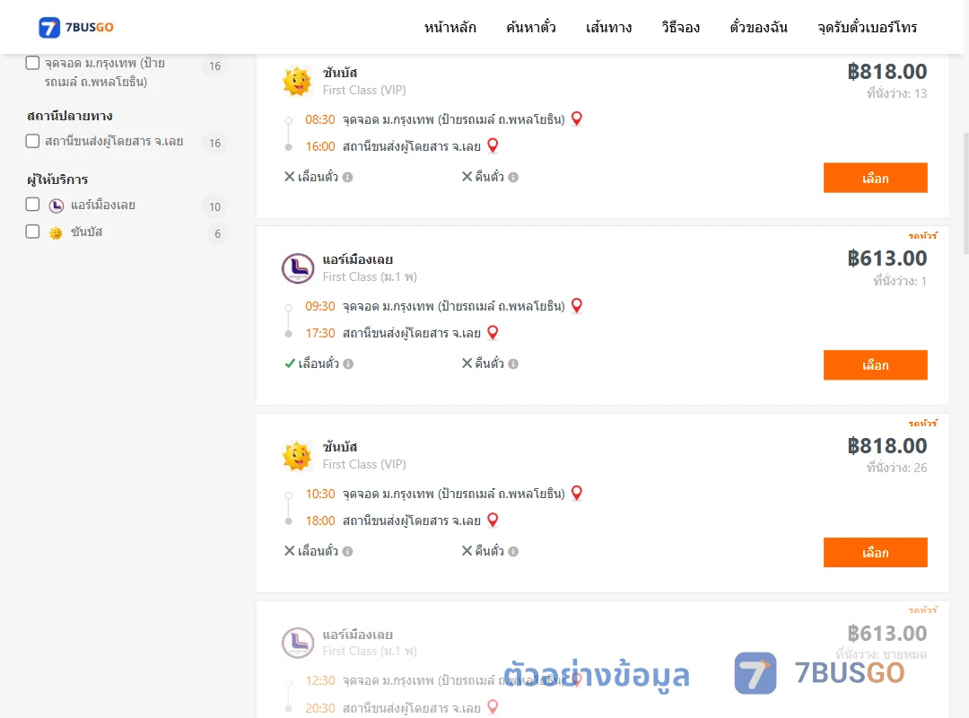Viewport: 969px width, 718px height.
Task: Click the ฿818.00 price on the 10:30 trip
Action: [x=886, y=446]
